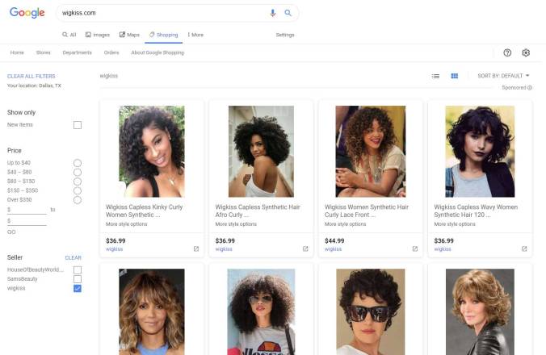This screenshot has width=546, height=355.
Task: Focus the maximum price input field
Action: tap(27, 221)
